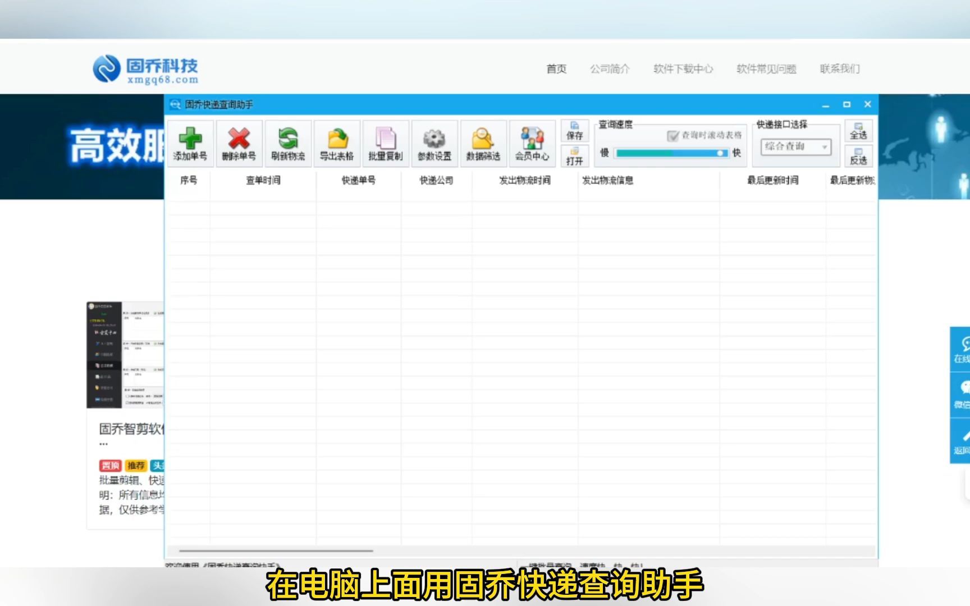
Task: Click the 置顶 red tag on webpage
Action: [x=111, y=466]
